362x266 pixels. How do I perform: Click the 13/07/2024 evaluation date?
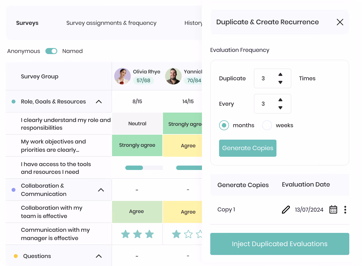click(x=309, y=210)
